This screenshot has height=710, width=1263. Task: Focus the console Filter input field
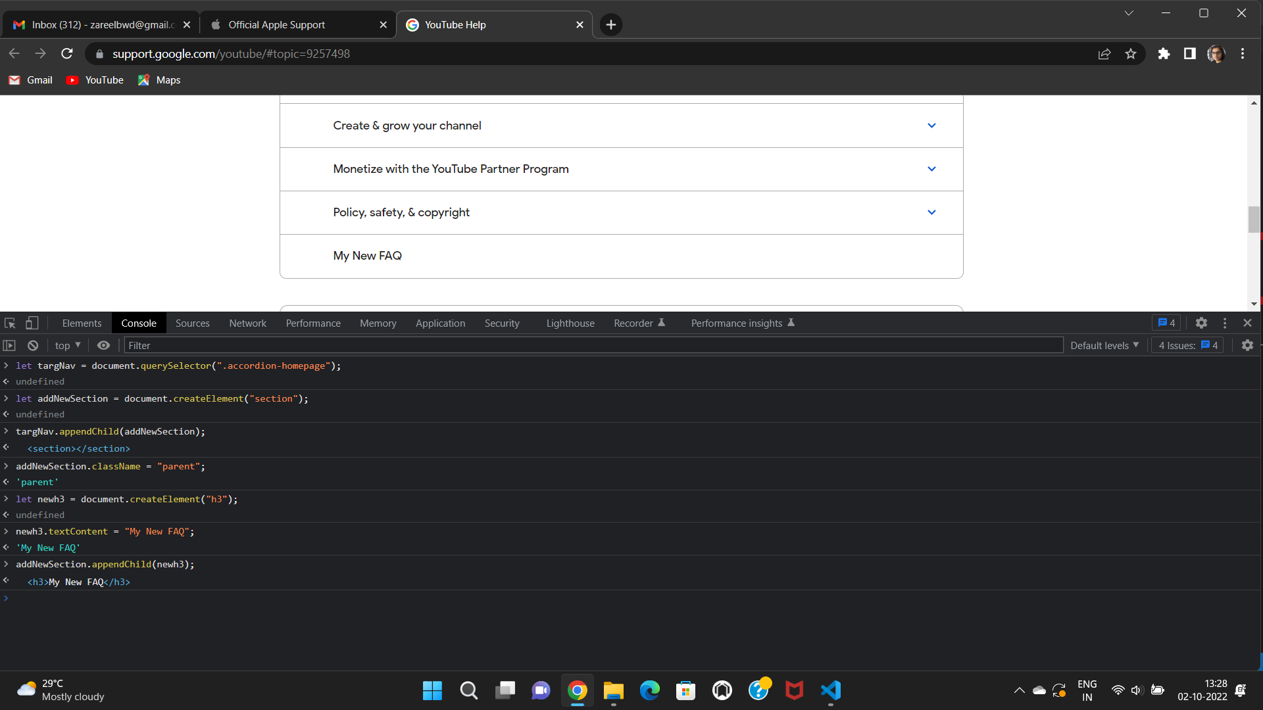point(593,345)
